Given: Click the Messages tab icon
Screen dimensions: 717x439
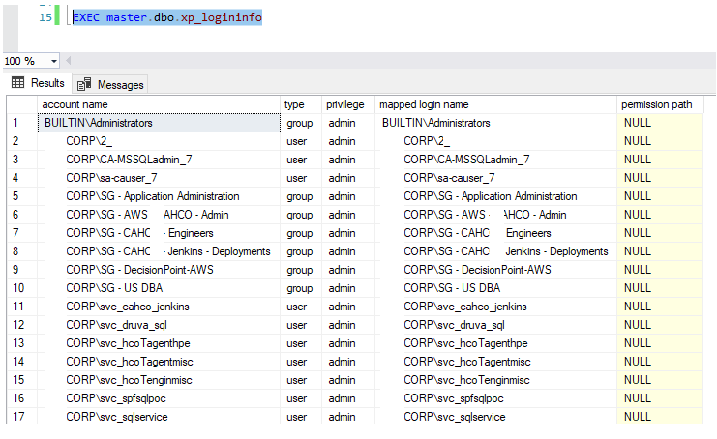Looking at the screenshot, I should pyautogui.click(x=84, y=84).
